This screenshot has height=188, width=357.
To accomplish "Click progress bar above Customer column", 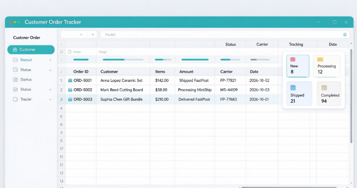I will point(123,60).
